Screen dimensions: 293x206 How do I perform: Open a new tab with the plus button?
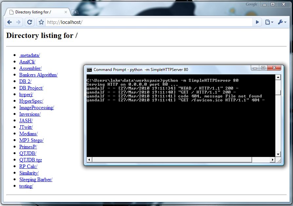[x=75, y=12]
